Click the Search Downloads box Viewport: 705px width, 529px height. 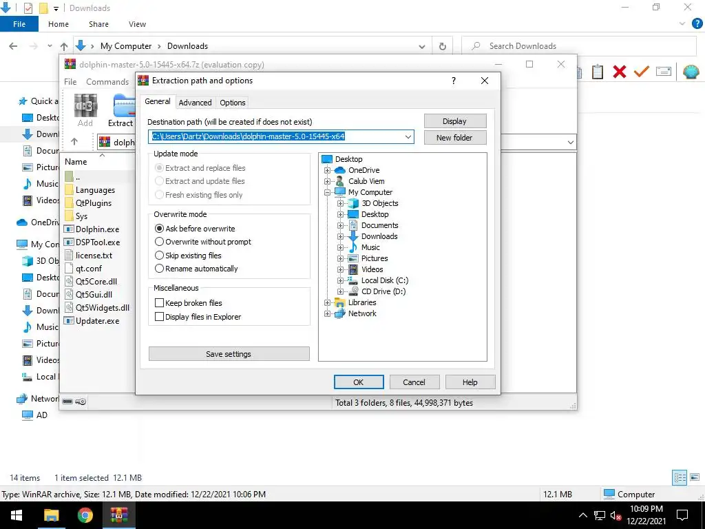pyautogui.click(x=579, y=46)
